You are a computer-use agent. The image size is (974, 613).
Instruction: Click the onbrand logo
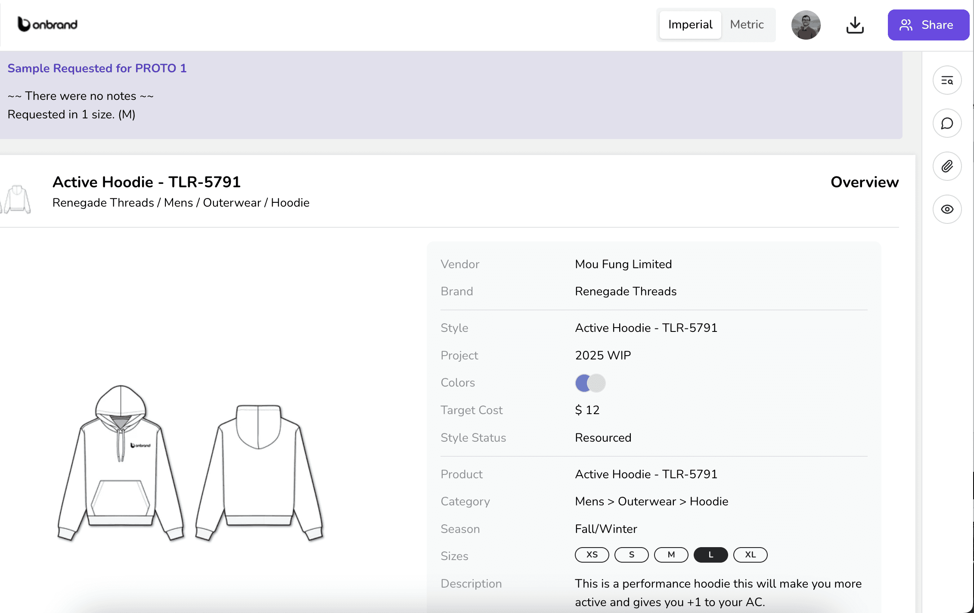(47, 24)
